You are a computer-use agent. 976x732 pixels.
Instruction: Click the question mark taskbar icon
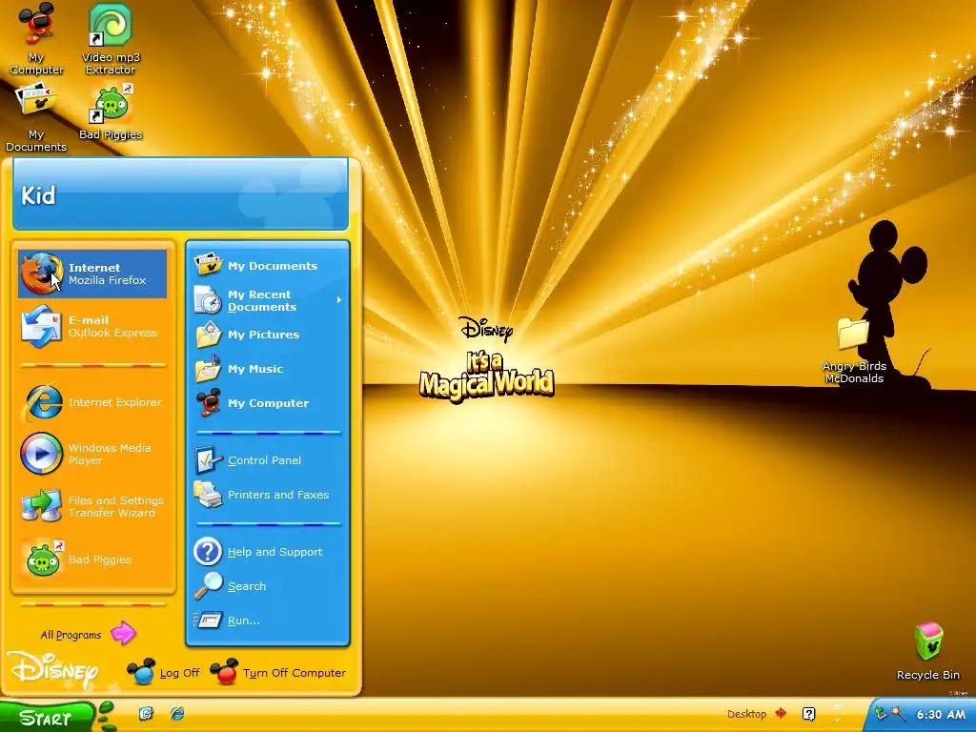point(808,714)
